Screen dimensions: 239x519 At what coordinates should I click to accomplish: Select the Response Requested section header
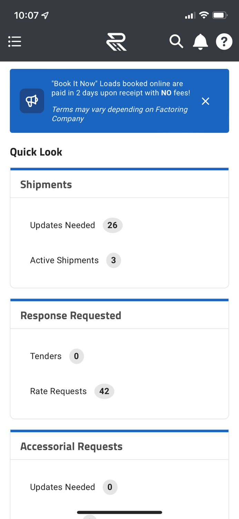(x=71, y=316)
